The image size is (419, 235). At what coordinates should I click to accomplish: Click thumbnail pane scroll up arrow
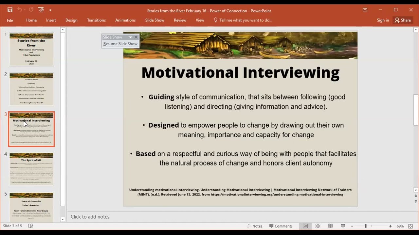[x=63, y=30]
